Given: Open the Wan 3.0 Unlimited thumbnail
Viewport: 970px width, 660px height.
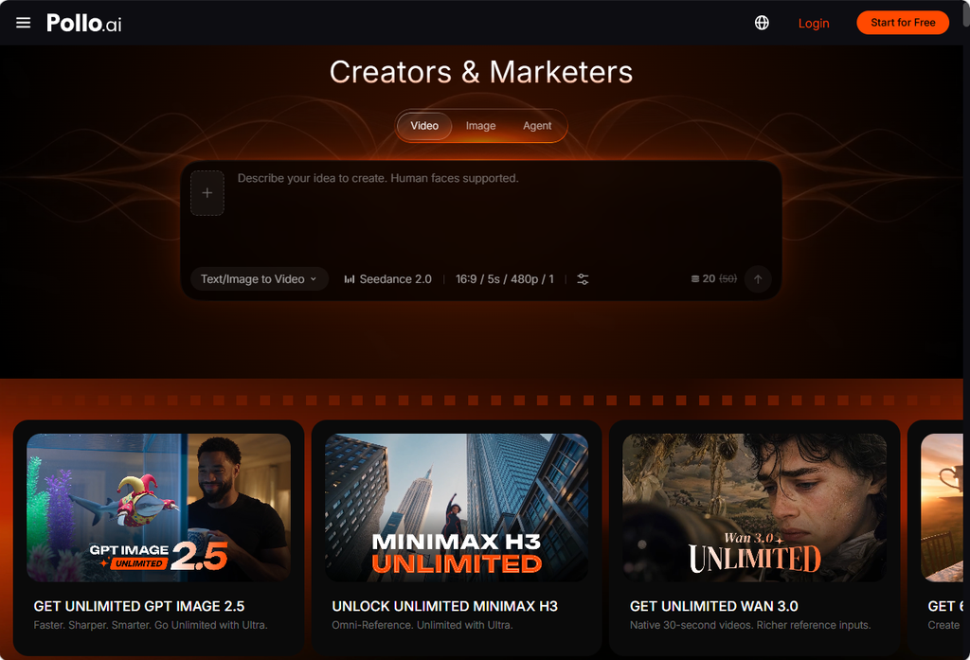Looking at the screenshot, I should pos(754,508).
